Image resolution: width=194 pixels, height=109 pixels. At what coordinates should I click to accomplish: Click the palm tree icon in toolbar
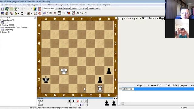[16, 9]
